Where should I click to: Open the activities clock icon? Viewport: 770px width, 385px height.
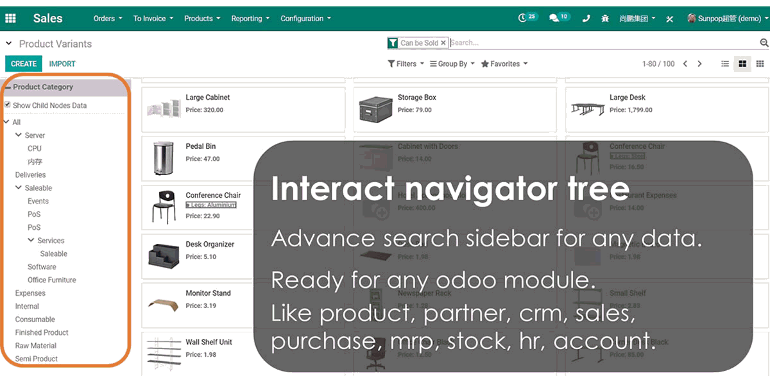[523, 19]
